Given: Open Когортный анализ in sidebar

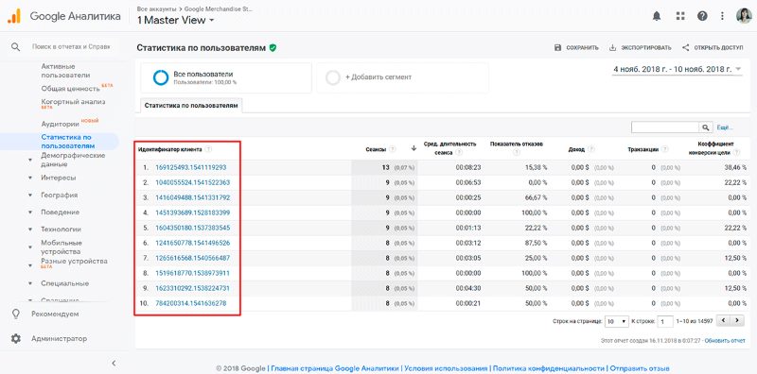Looking at the screenshot, I should point(73,102).
